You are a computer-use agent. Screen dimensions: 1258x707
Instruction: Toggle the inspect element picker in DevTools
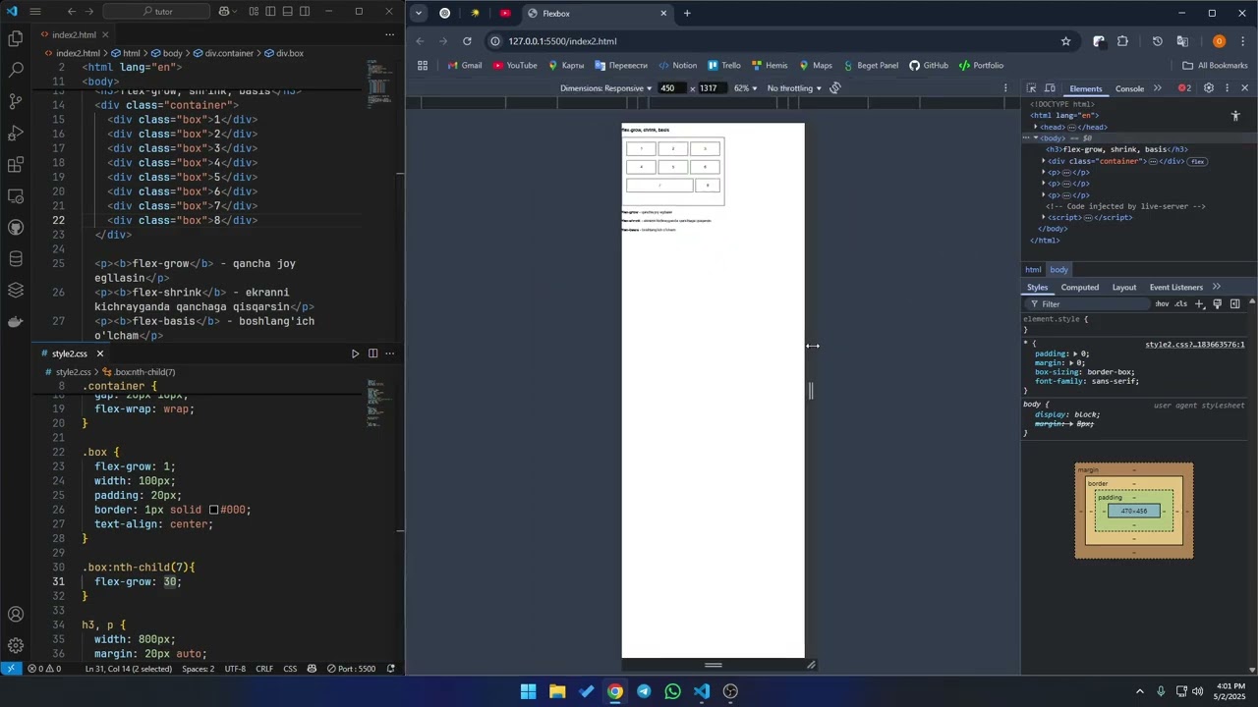pos(1031,88)
